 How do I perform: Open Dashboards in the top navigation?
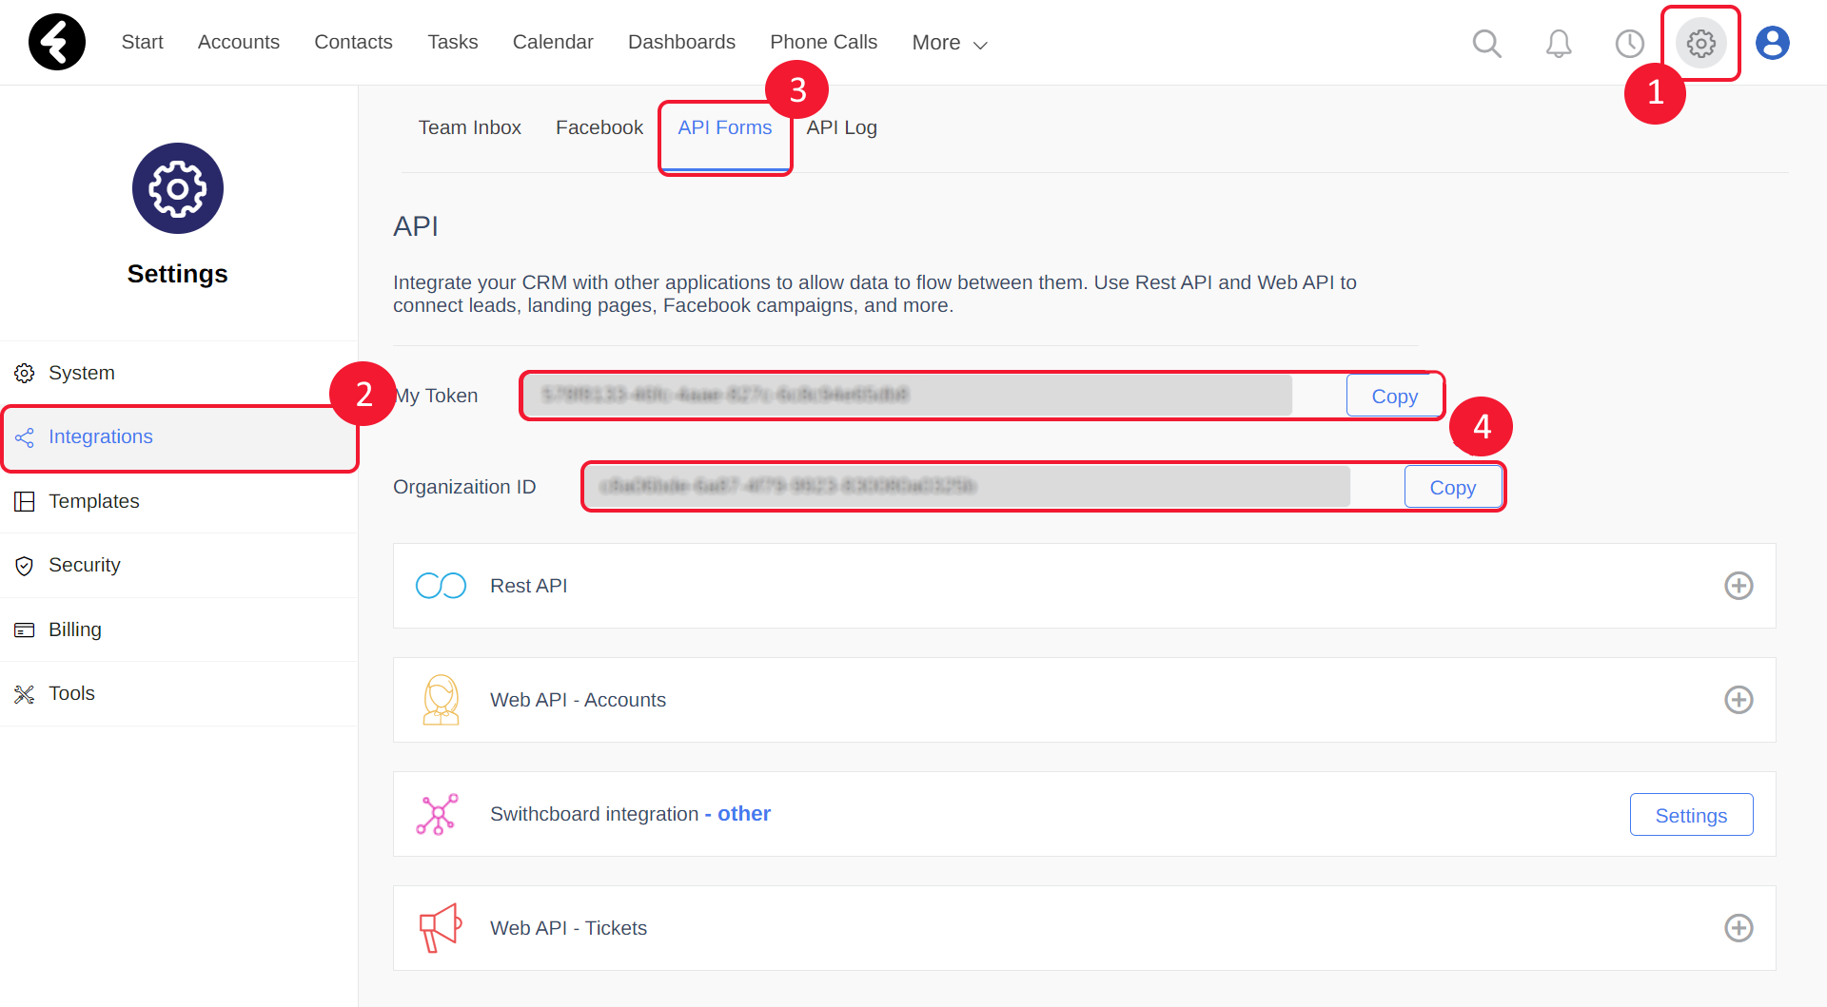681,42
